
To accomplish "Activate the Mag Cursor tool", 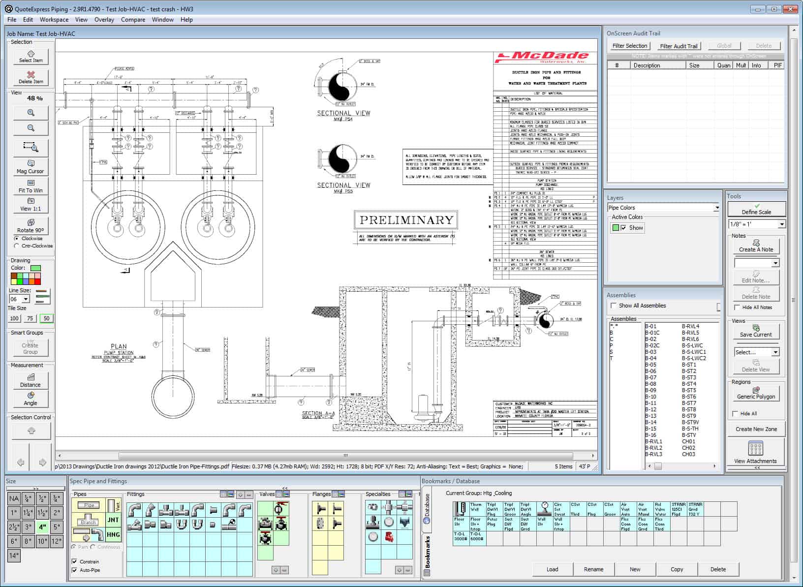I will [x=31, y=167].
